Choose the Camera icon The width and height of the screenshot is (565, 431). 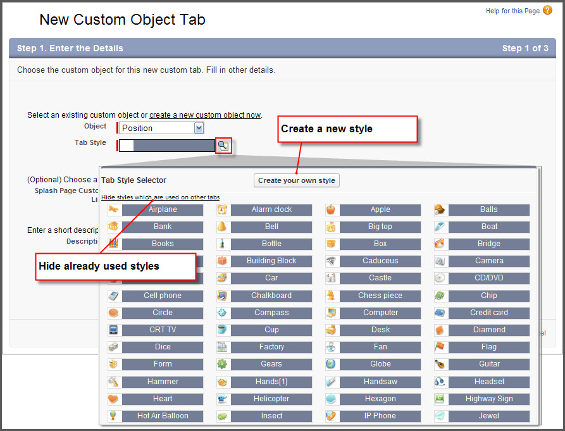[x=440, y=261]
